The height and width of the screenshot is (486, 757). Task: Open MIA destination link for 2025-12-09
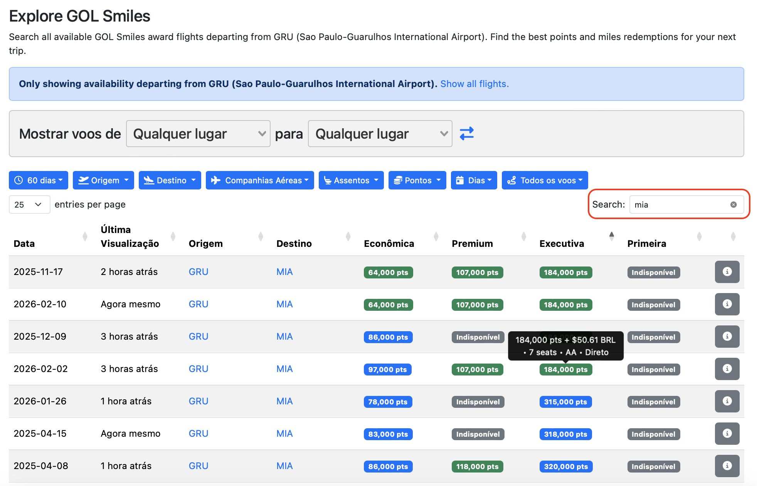point(284,337)
